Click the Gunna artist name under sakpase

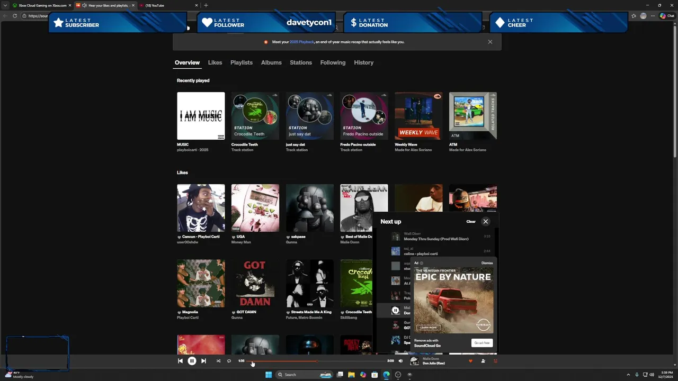pyautogui.click(x=292, y=242)
